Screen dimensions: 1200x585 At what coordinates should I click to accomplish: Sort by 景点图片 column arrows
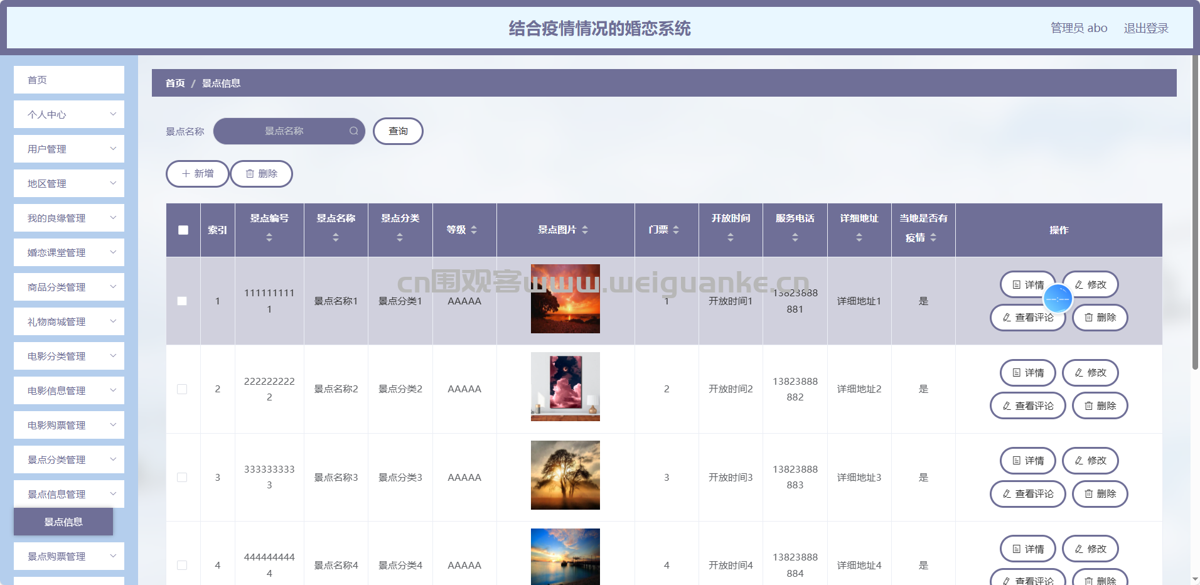click(585, 230)
